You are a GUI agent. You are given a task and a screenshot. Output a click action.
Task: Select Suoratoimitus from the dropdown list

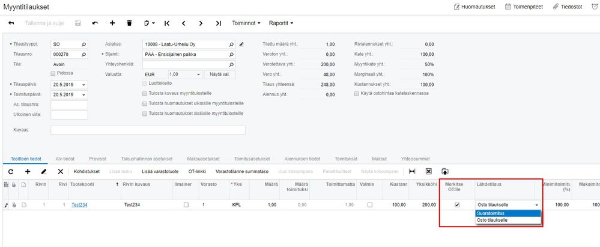pos(491,213)
